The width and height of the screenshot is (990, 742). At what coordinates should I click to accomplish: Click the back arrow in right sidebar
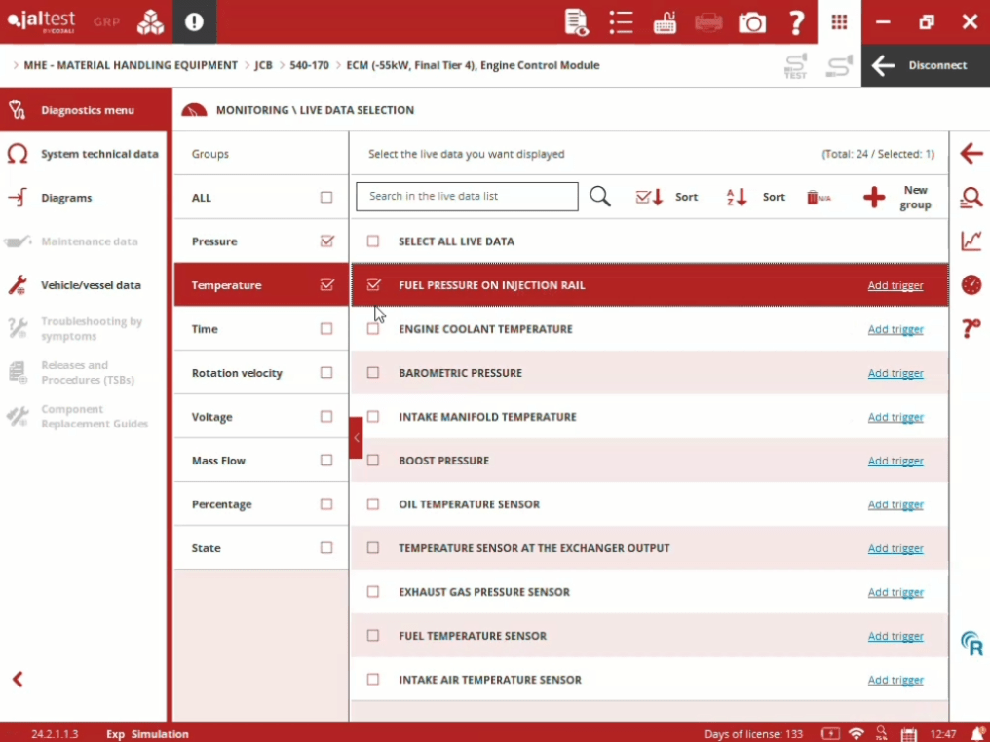[971, 154]
